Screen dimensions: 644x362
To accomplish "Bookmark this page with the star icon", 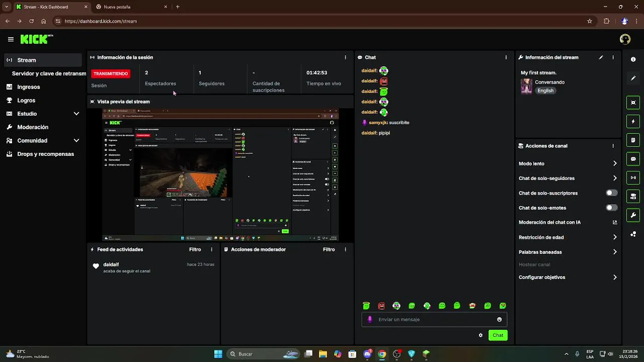I will click(x=590, y=21).
